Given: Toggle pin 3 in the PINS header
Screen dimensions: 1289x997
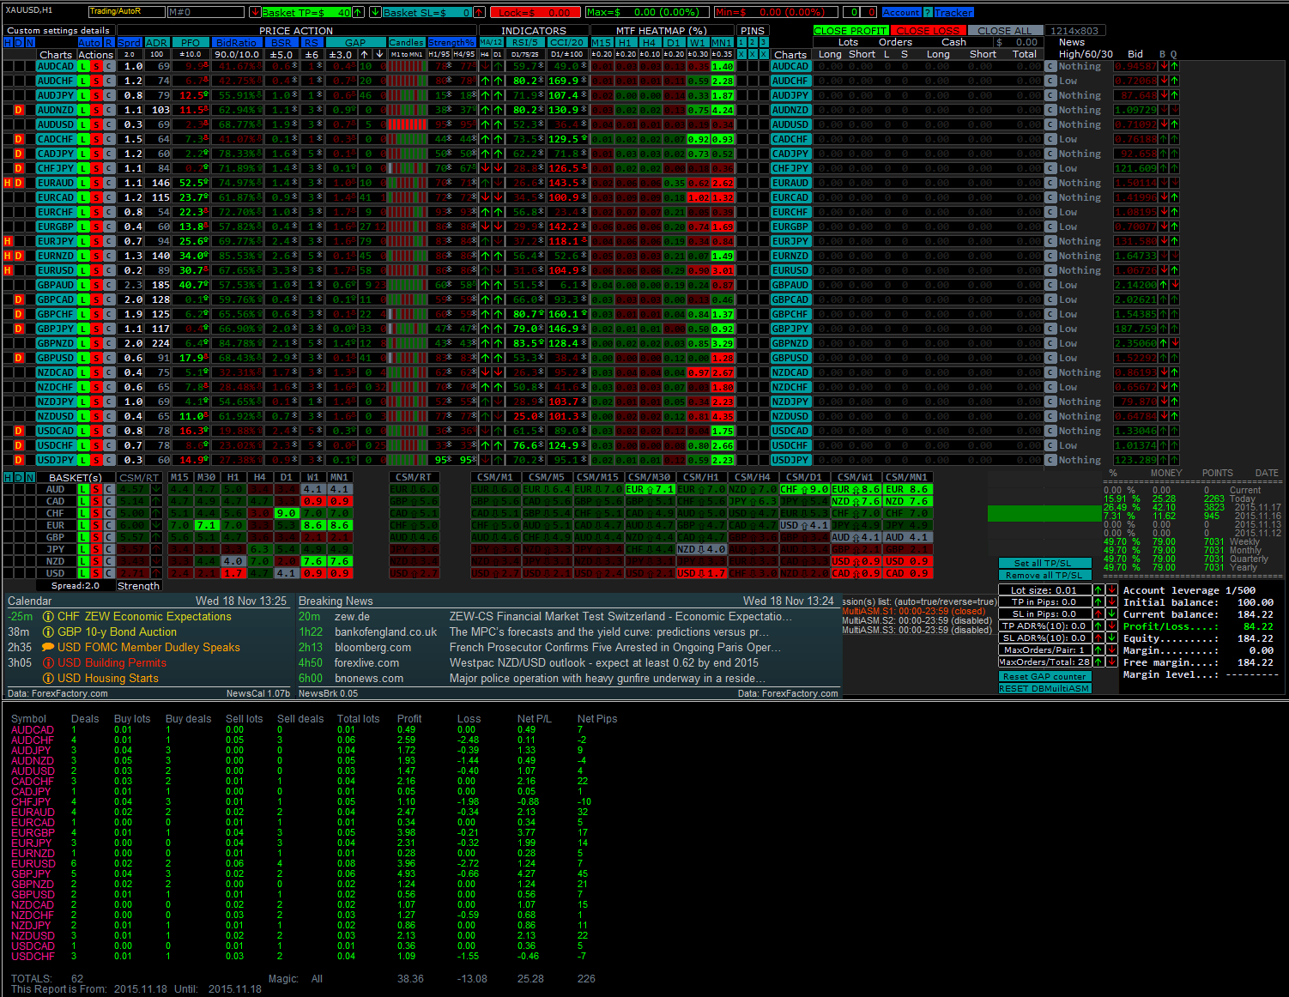Looking at the screenshot, I should pyautogui.click(x=764, y=42).
